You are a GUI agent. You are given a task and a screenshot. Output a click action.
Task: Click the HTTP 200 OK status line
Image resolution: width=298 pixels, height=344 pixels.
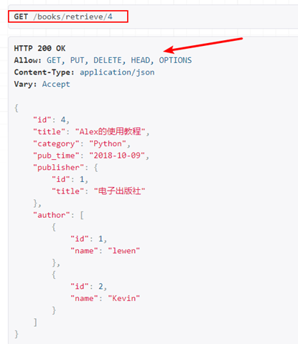point(39,49)
